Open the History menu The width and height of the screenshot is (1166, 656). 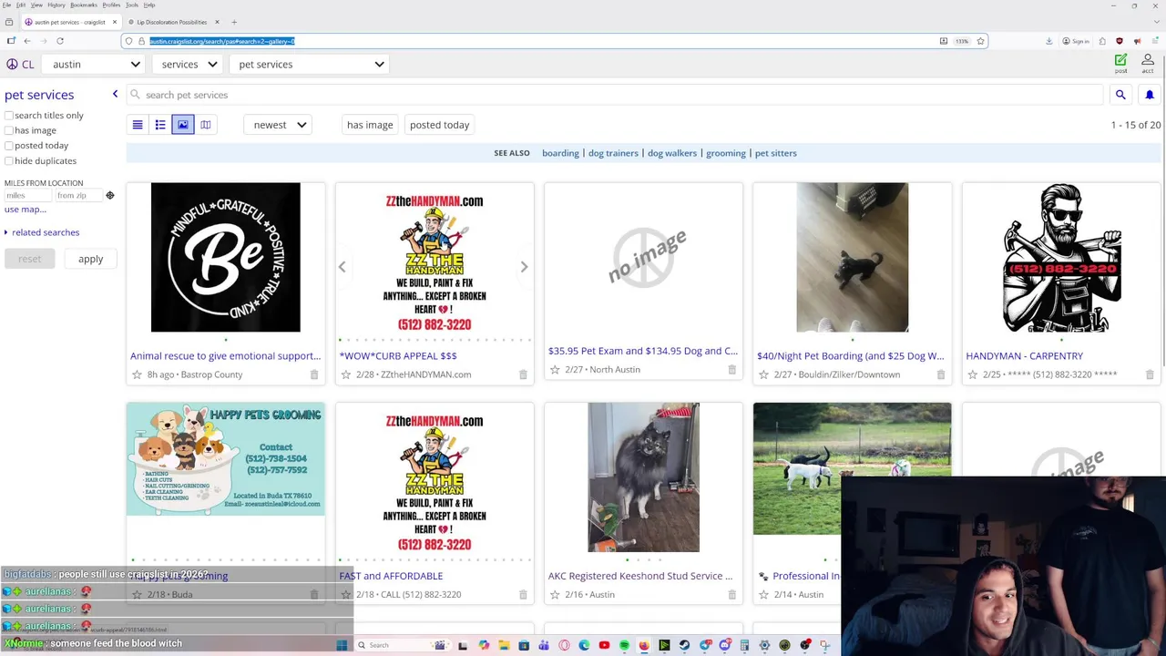tap(56, 5)
